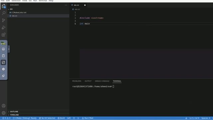
Task: Open Source Control view
Action: (4, 20)
